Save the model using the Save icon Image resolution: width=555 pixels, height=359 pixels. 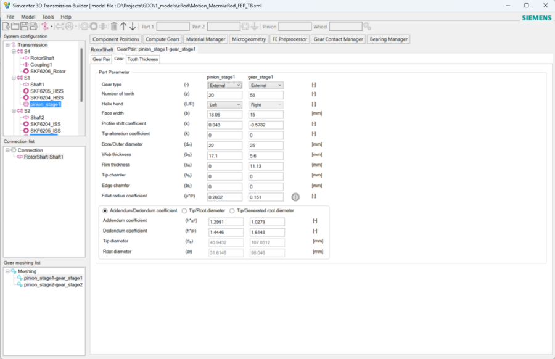(x=23, y=26)
